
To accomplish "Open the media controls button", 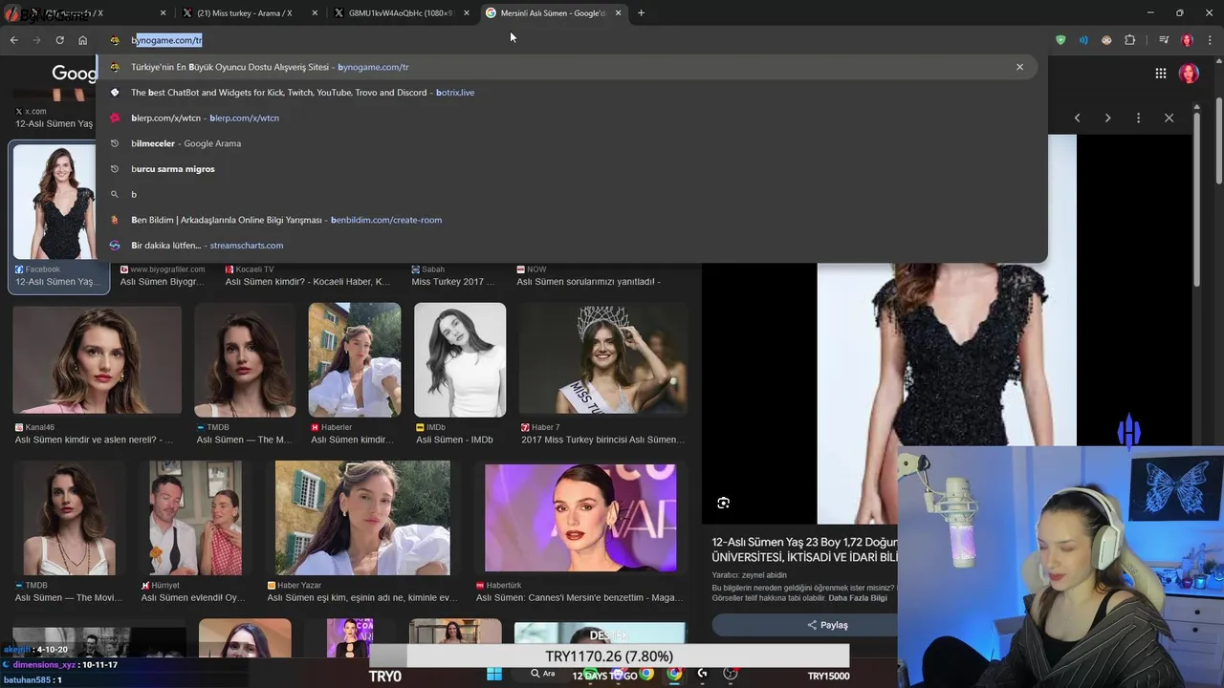I will [1164, 40].
